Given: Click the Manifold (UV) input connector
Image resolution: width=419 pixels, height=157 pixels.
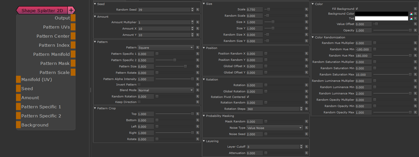Looking at the screenshot, I should point(18,80).
